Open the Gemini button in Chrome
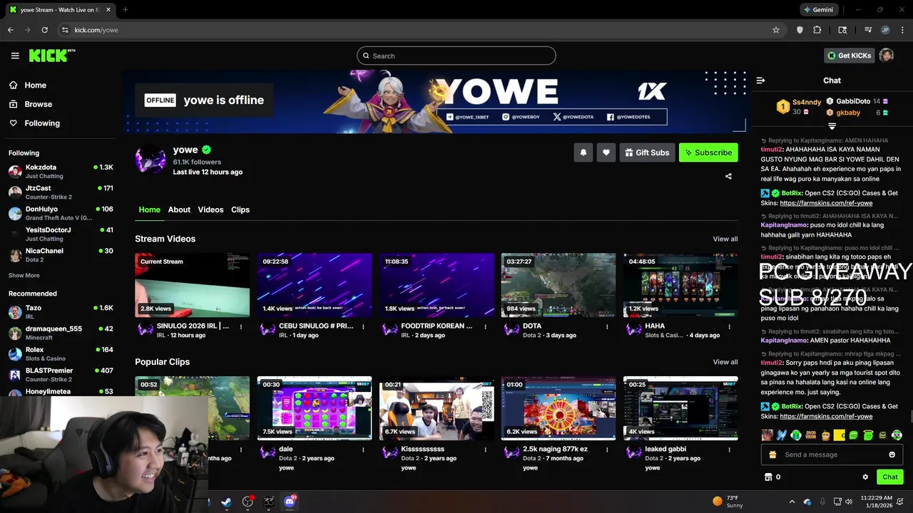This screenshot has width=913, height=513. 818,9
